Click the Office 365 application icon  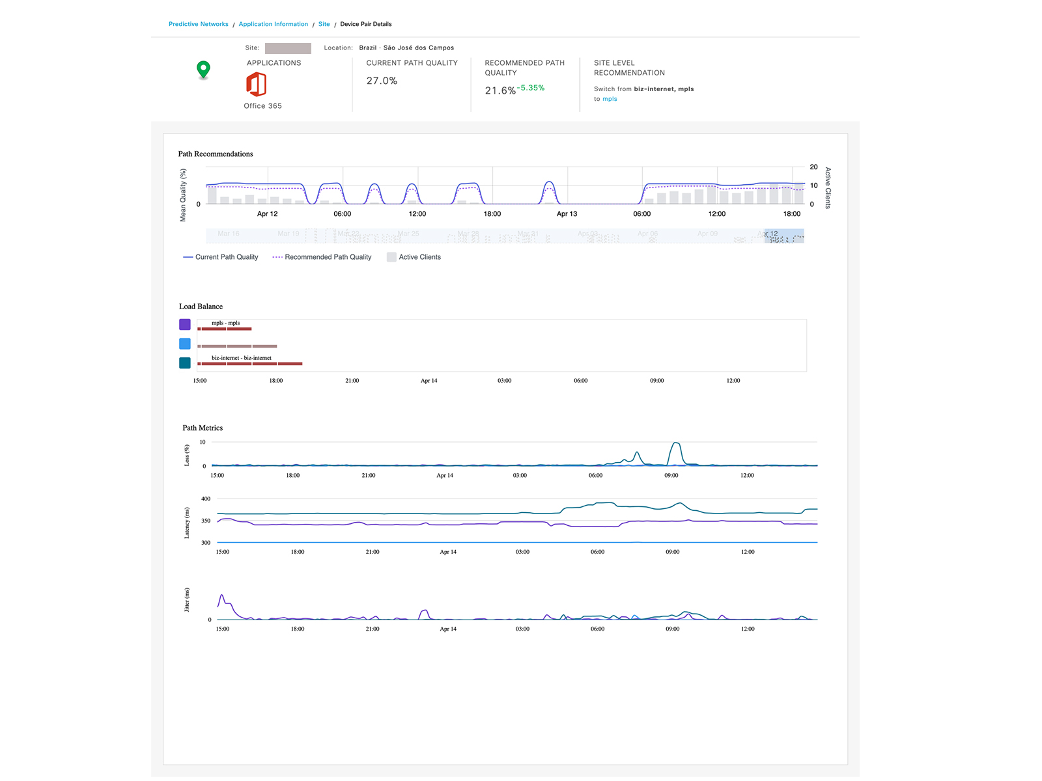click(256, 85)
